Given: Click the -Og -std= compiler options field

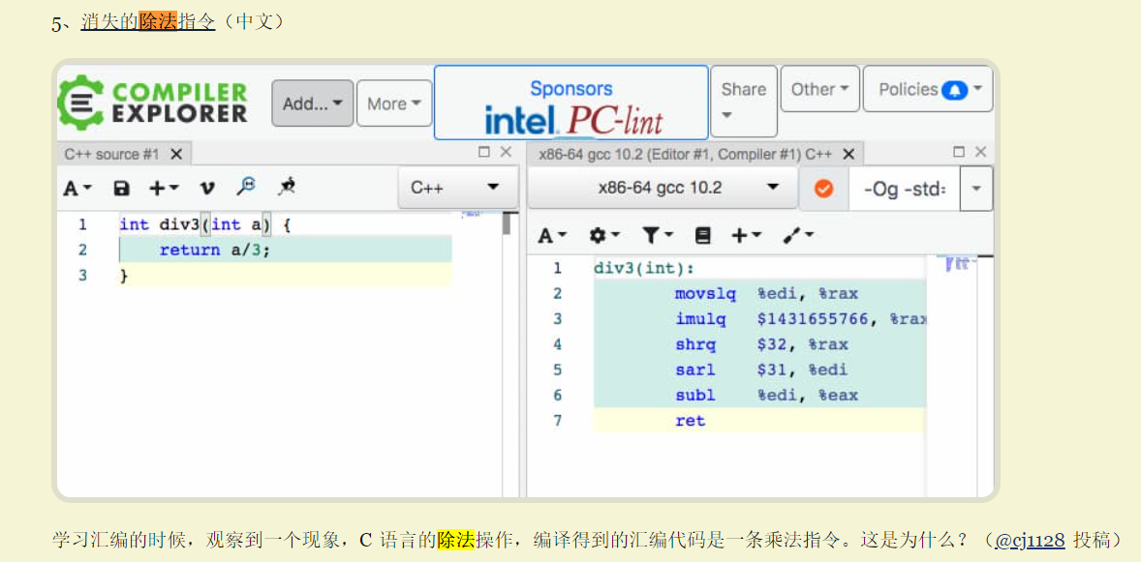Looking at the screenshot, I should coord(905,189).
